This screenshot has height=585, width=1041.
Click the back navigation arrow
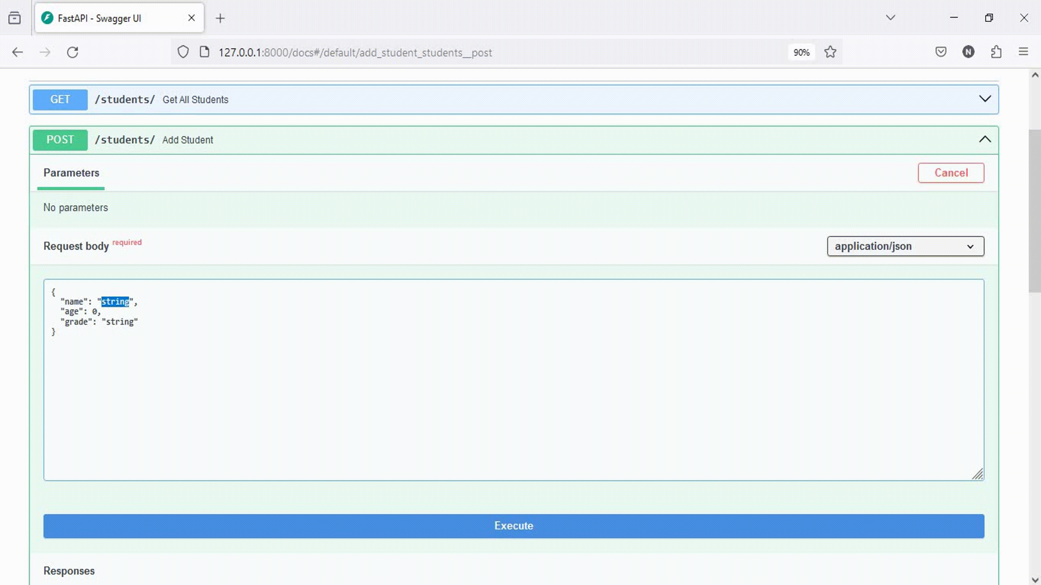pos(17,52)
